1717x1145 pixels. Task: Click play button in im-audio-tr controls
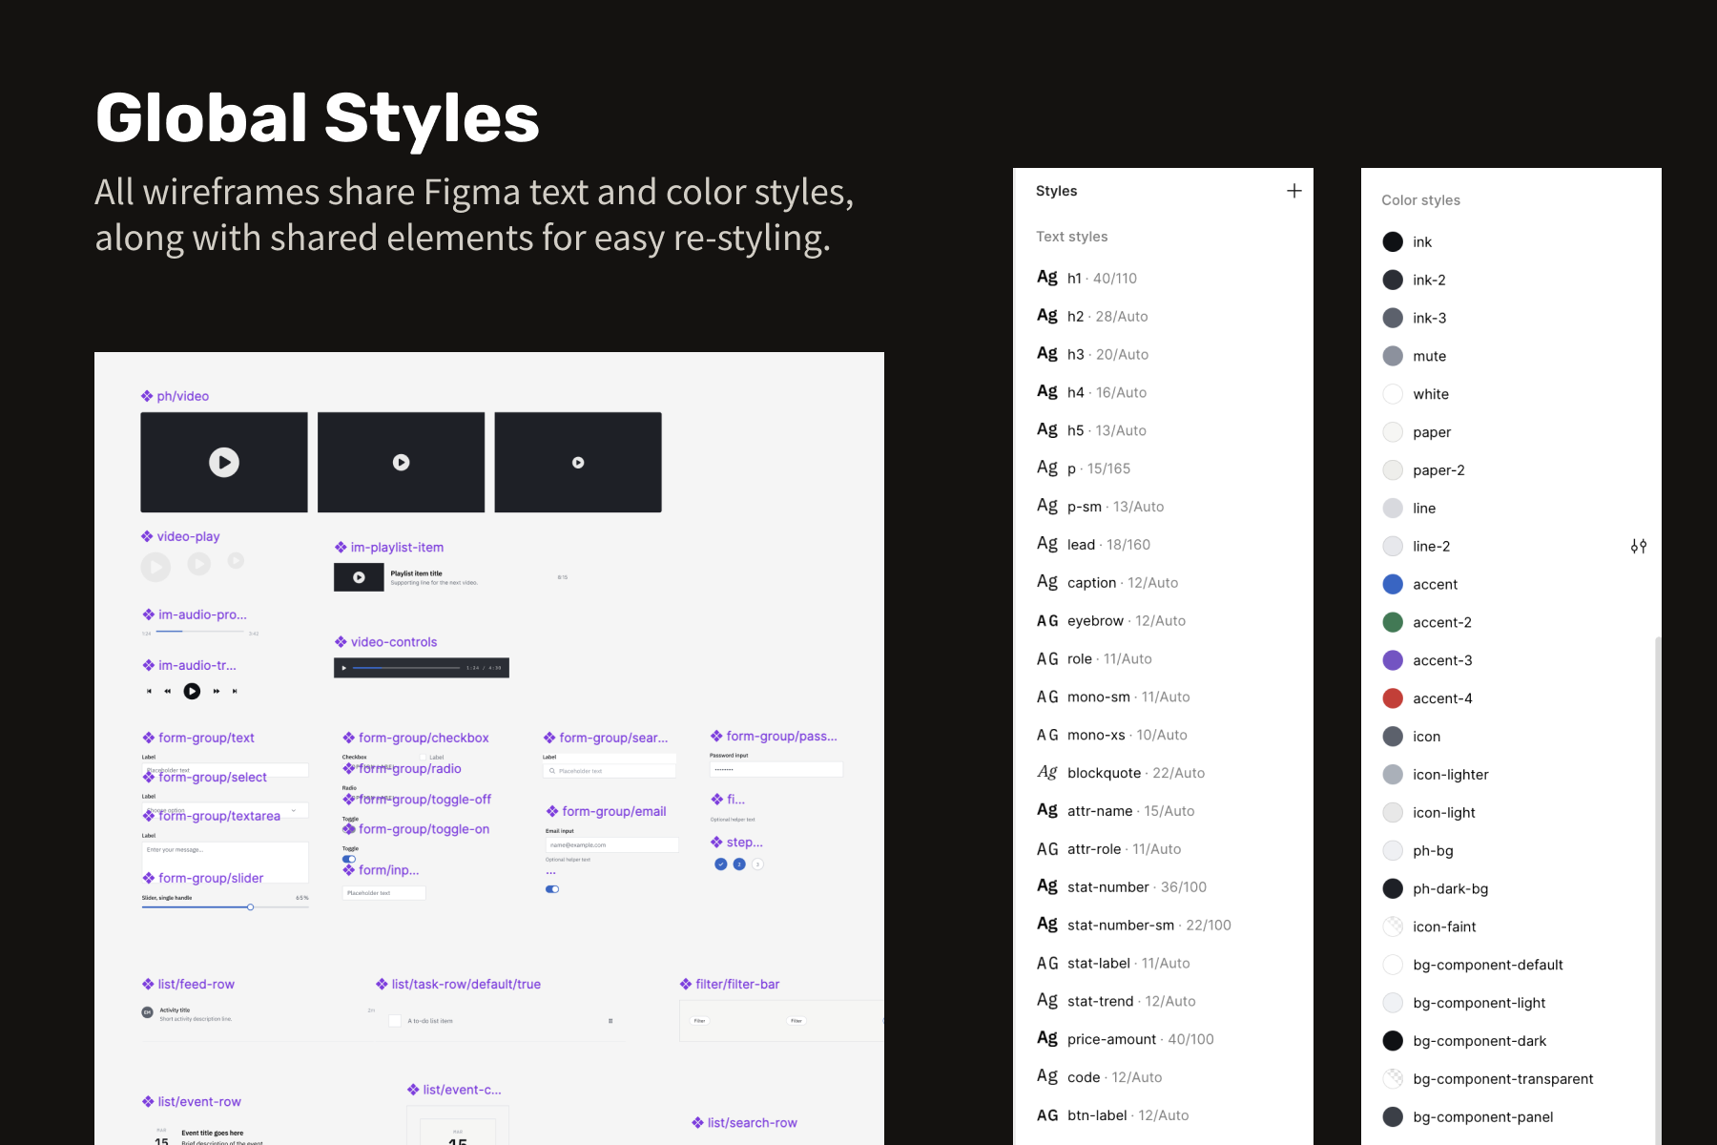(192, 691)
